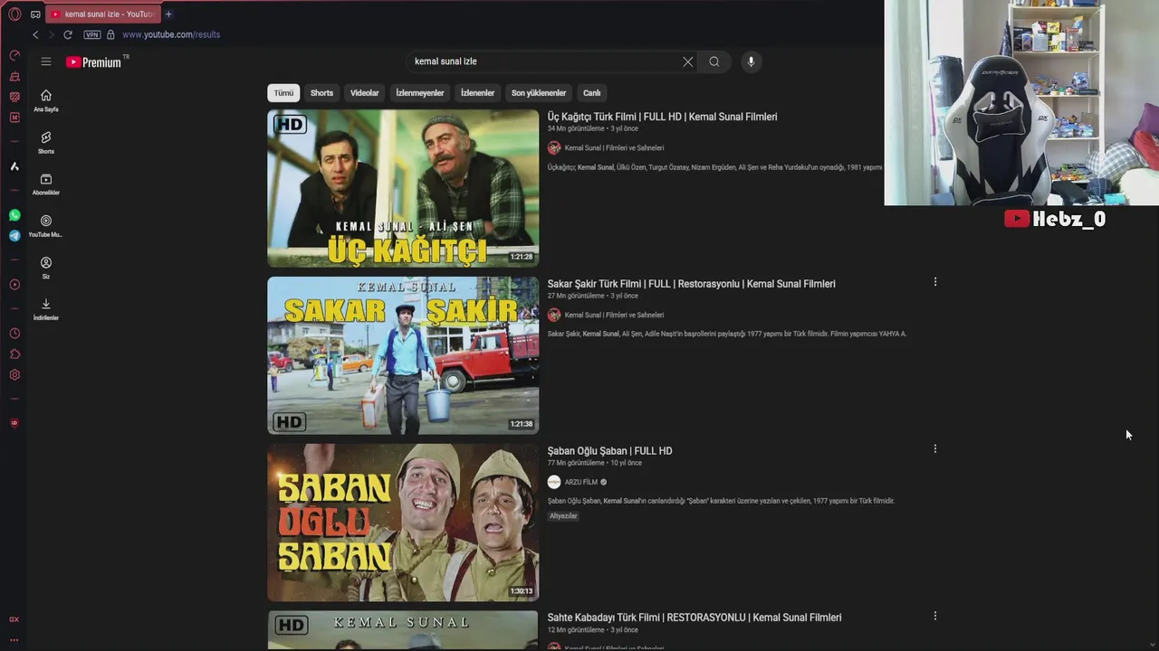Select the 'kemal sunal izle - YouTube' tab
The height and width of the screenshot is (651, 1159).
pyautogui.click(x=103, y=14)
